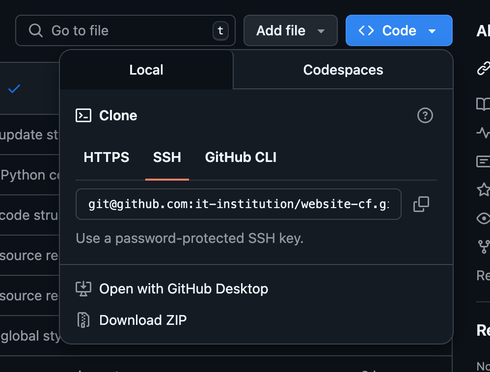Click the terminal icon beside the Clone heading
490x372 pixels.
83,115
